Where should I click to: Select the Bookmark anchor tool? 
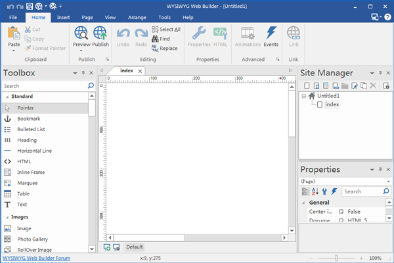[x=45, y=119]
